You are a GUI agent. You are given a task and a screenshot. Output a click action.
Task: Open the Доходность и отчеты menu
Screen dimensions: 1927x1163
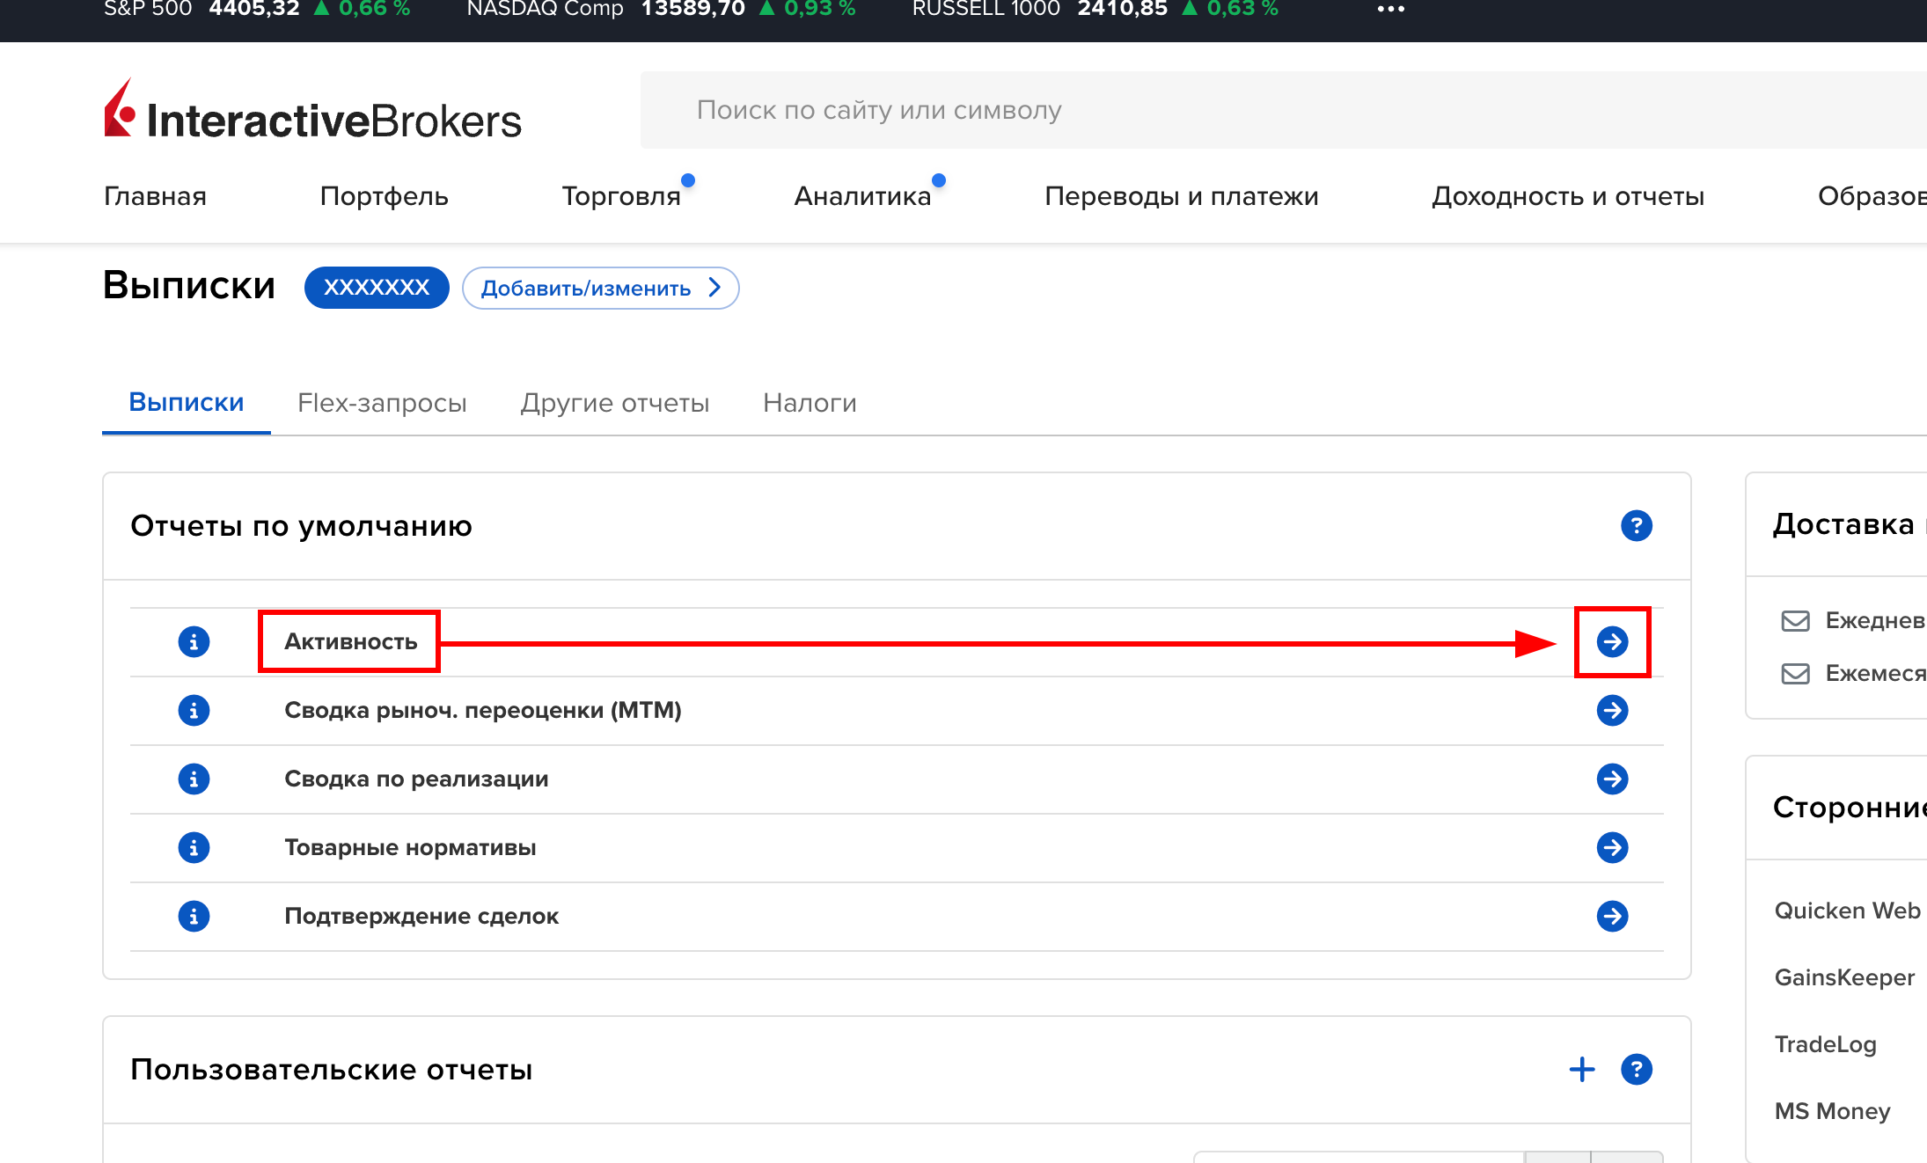1568,195
